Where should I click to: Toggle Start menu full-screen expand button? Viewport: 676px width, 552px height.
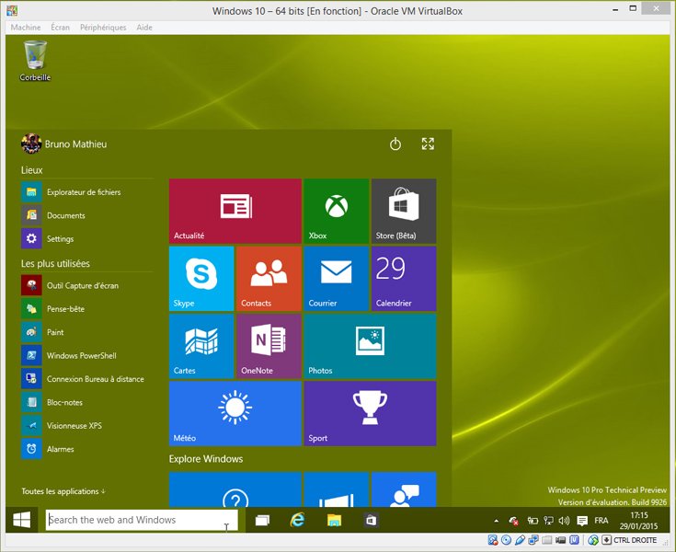pyautogui.click(x=428, y=144)
